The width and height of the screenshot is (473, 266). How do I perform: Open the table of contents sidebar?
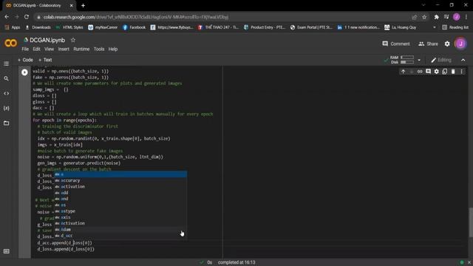[x=7, y=64]
